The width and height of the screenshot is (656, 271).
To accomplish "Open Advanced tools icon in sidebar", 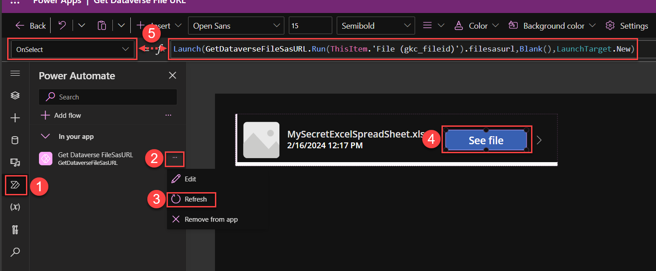I will coord(15,230).
